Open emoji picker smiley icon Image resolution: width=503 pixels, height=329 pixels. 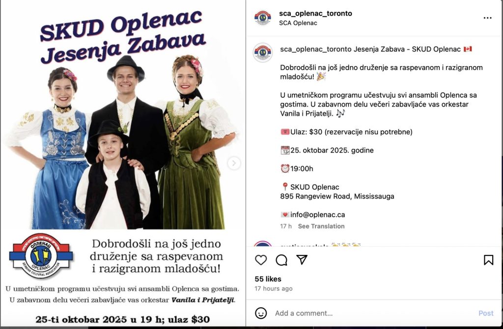tap(261, 313)
